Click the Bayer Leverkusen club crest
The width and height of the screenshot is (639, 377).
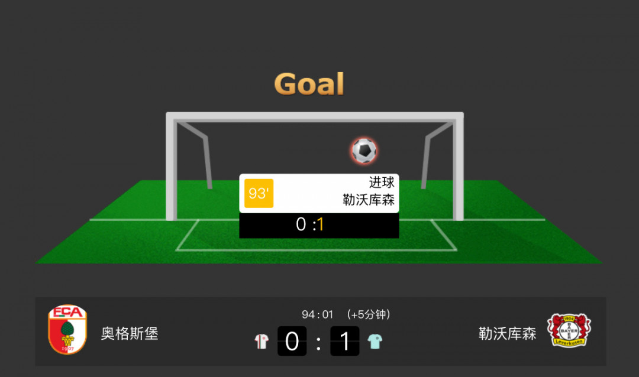tap(569, 330)
